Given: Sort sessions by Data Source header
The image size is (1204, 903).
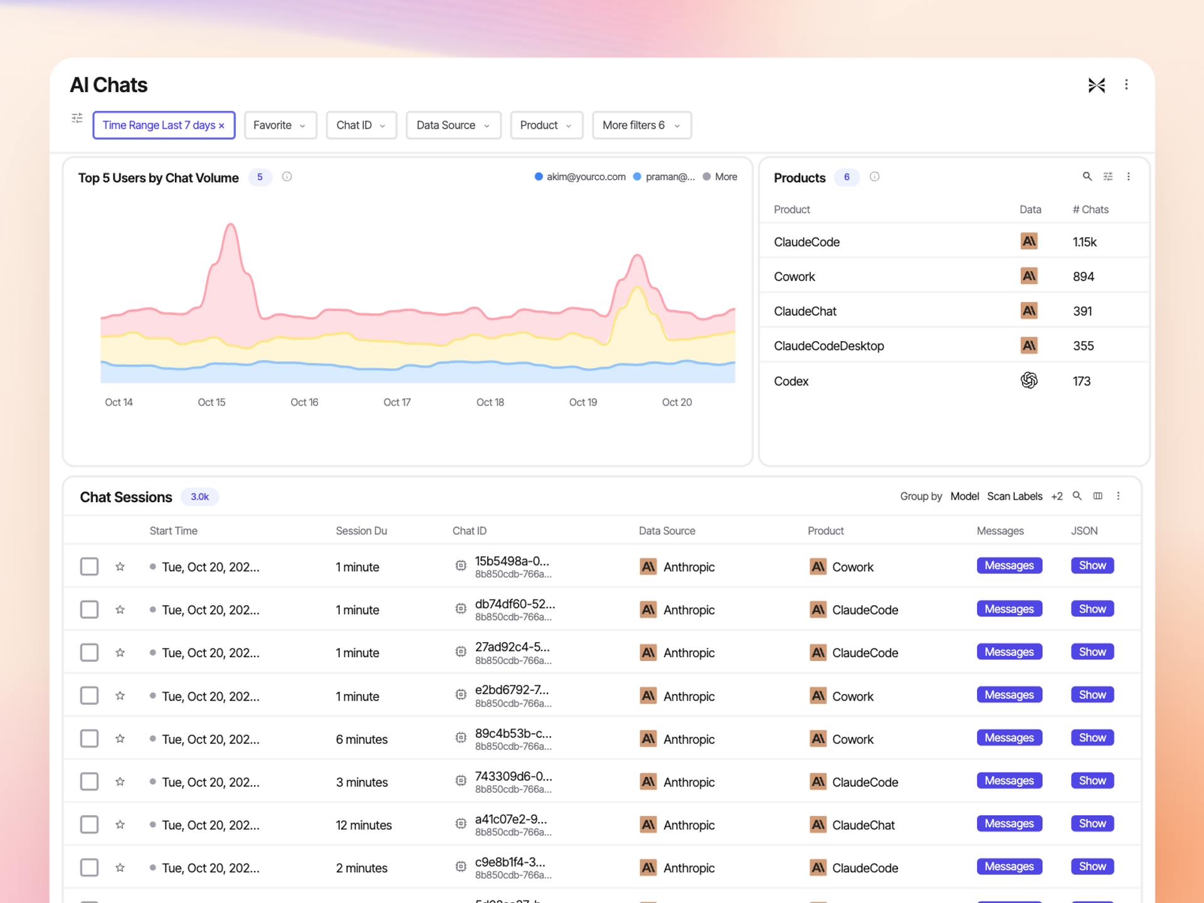Looking at the screenshot, I should pos(667,531).
